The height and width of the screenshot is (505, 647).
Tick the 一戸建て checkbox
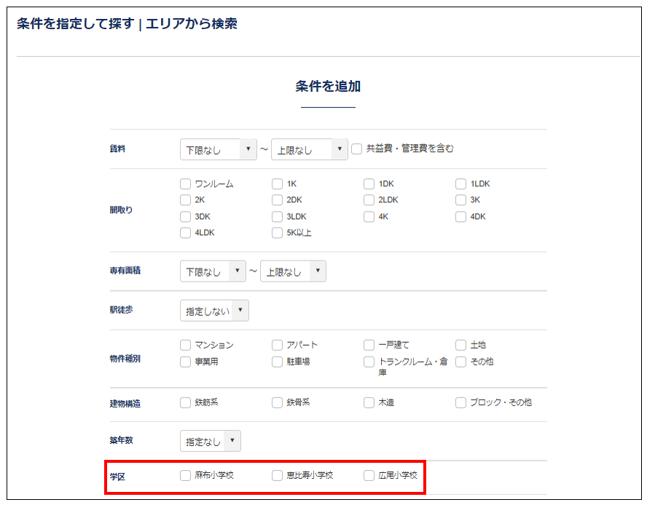point(369,345)
